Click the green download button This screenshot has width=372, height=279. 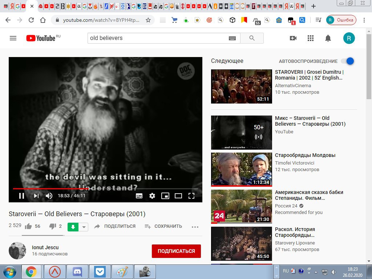tap(73, 227)
